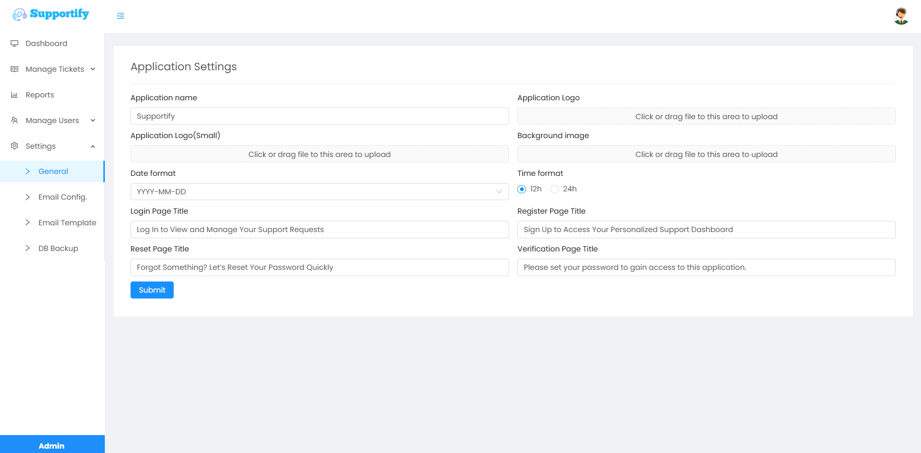Open the Date format dropdown

[x=319, y=192]
